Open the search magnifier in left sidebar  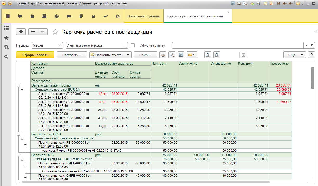7,57
